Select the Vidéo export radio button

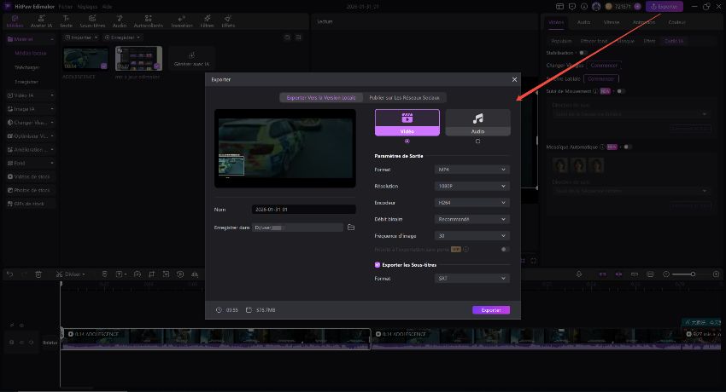[407, 141]
